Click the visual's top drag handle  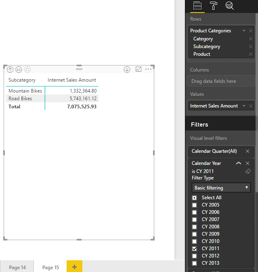tap(79, 69)
